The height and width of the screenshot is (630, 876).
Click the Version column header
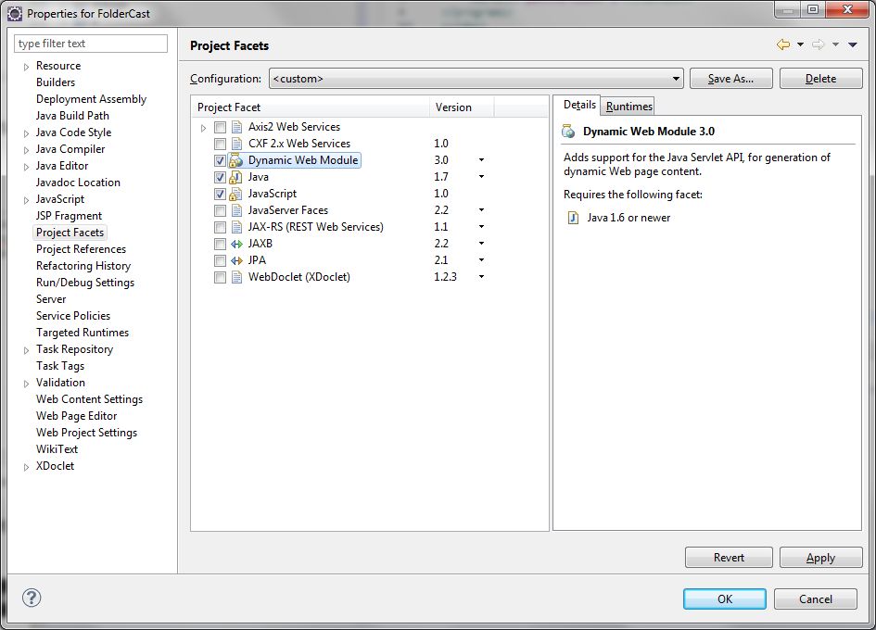462,107
